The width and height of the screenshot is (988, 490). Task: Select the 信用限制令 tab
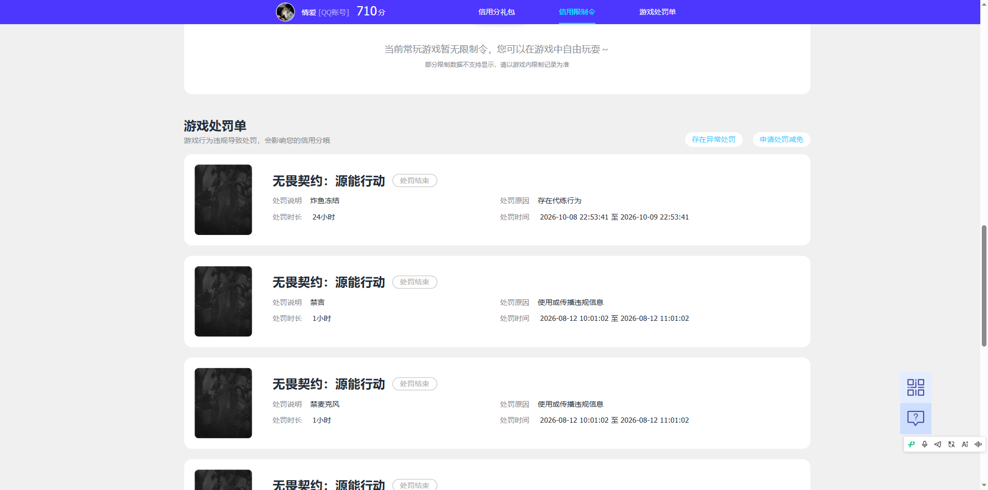(577, 12)
